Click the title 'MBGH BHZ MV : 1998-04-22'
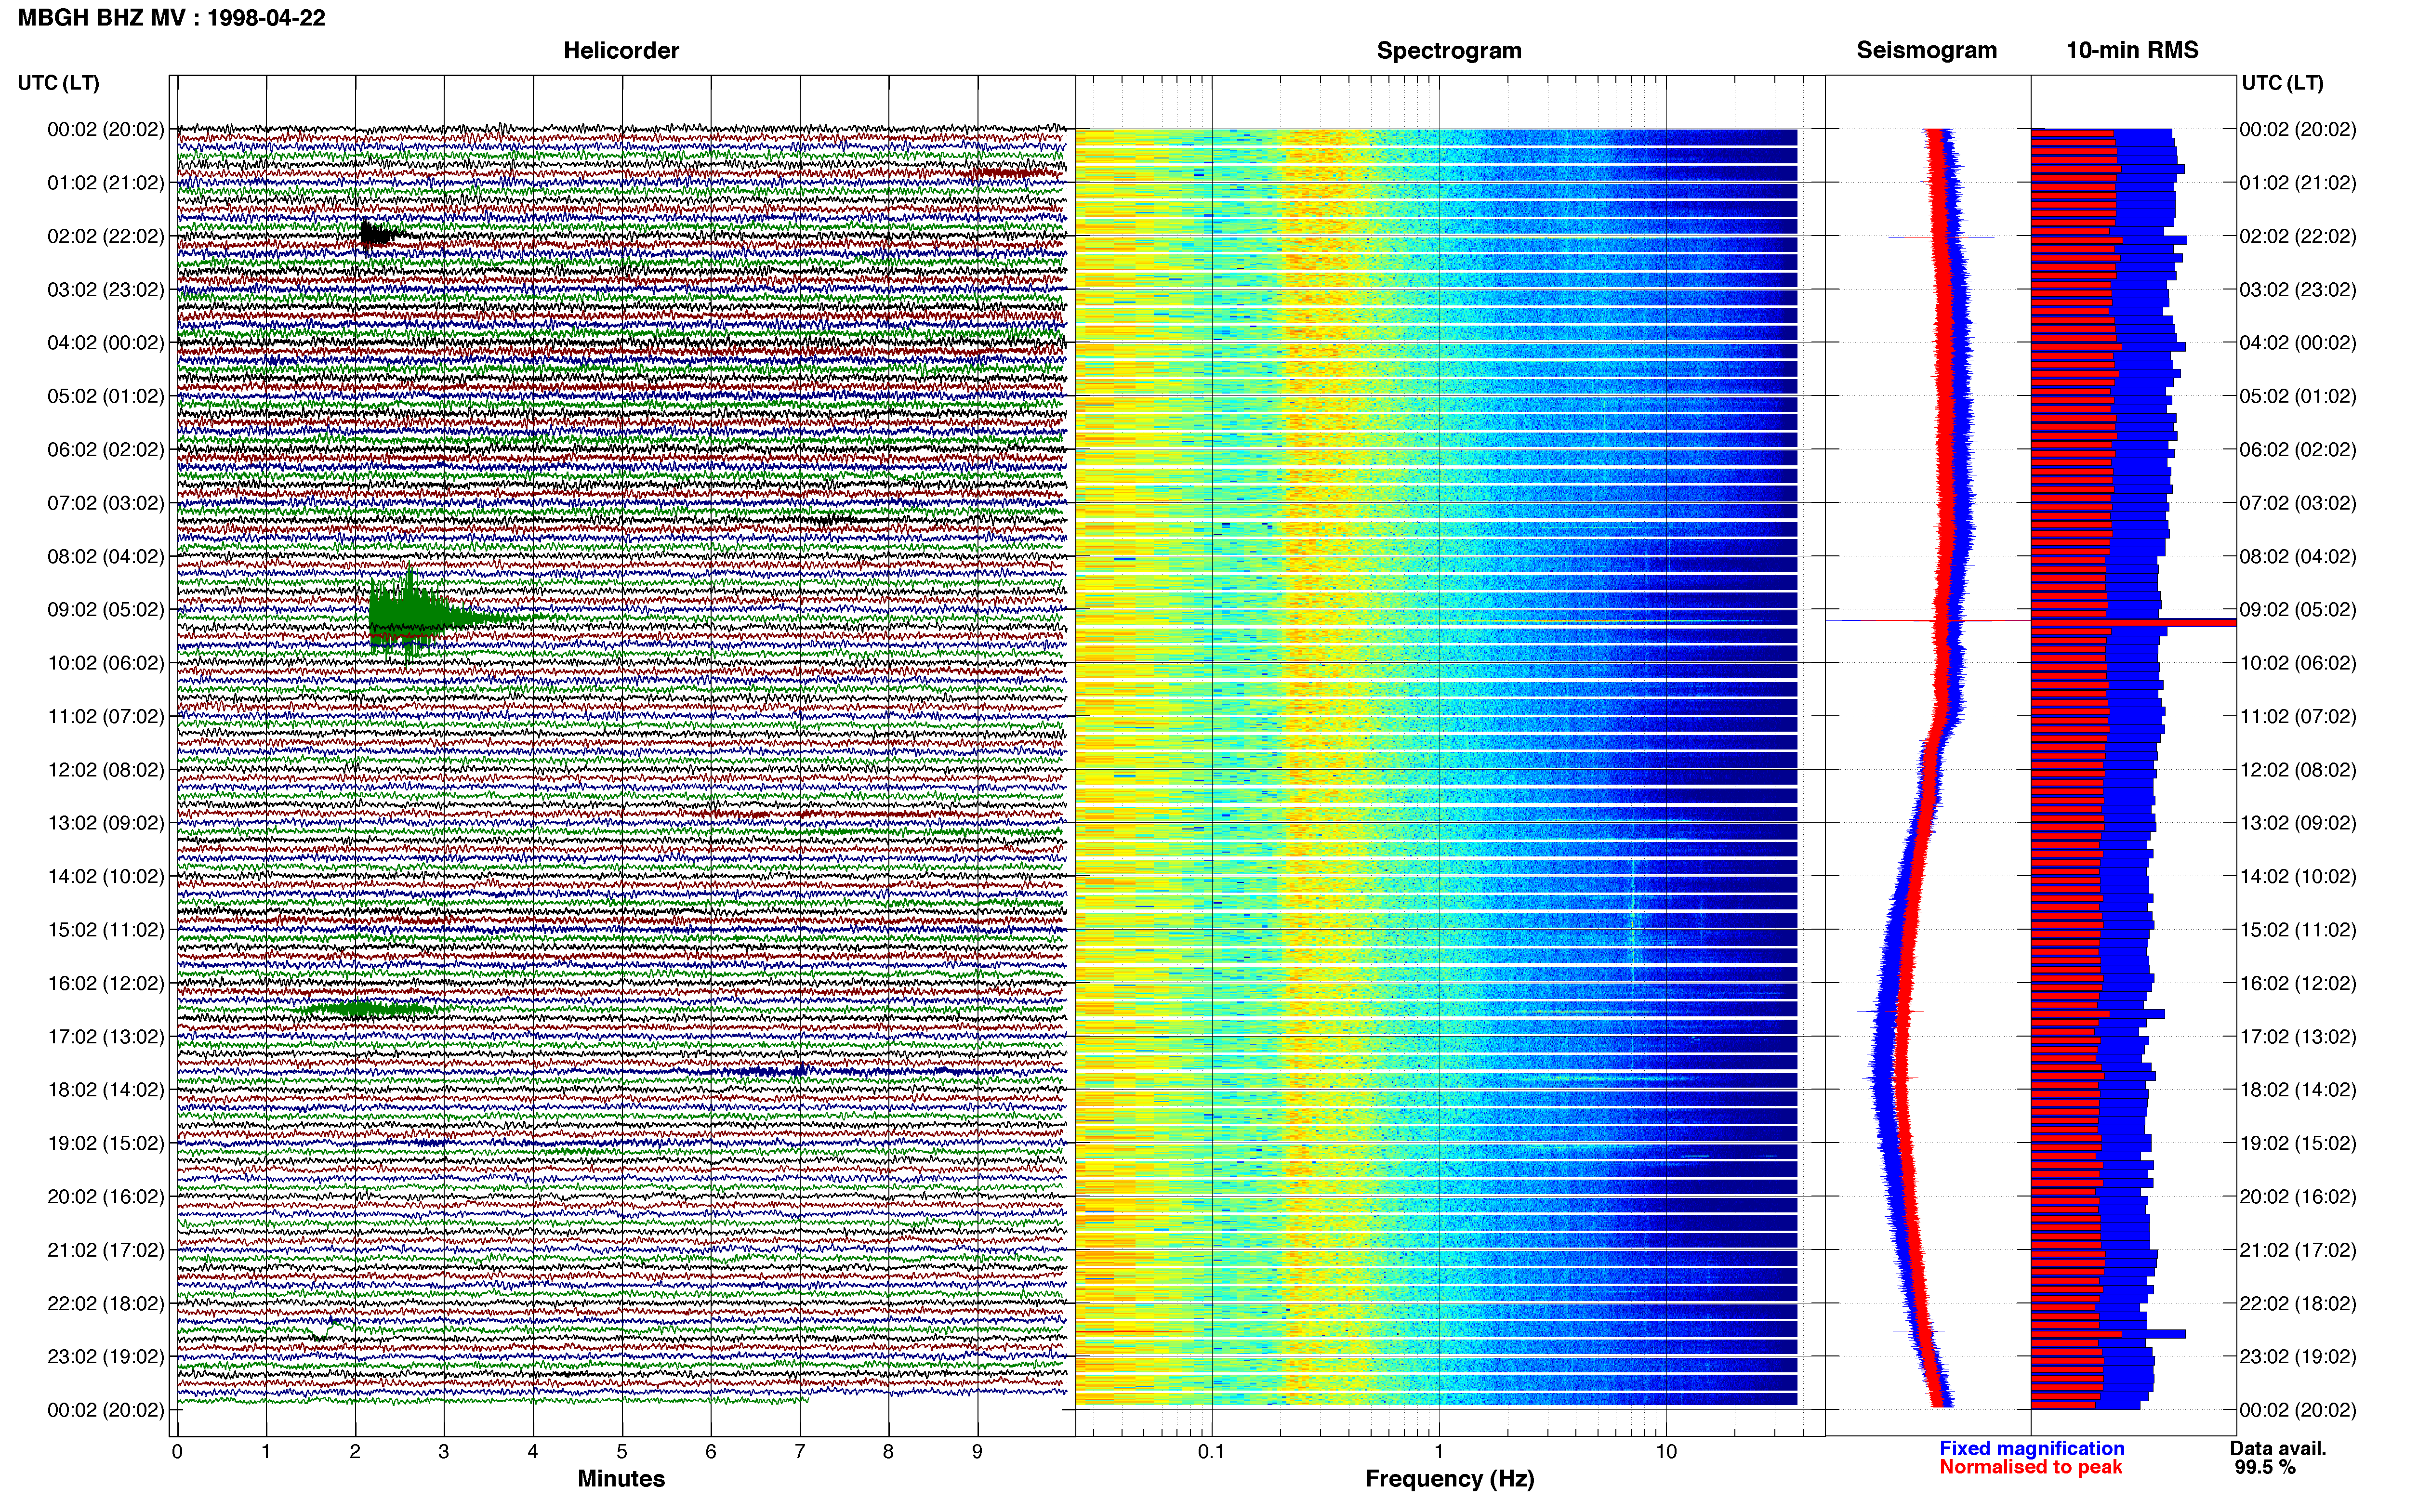This screenshot has height=1512, width=2418. coord(171,18)
